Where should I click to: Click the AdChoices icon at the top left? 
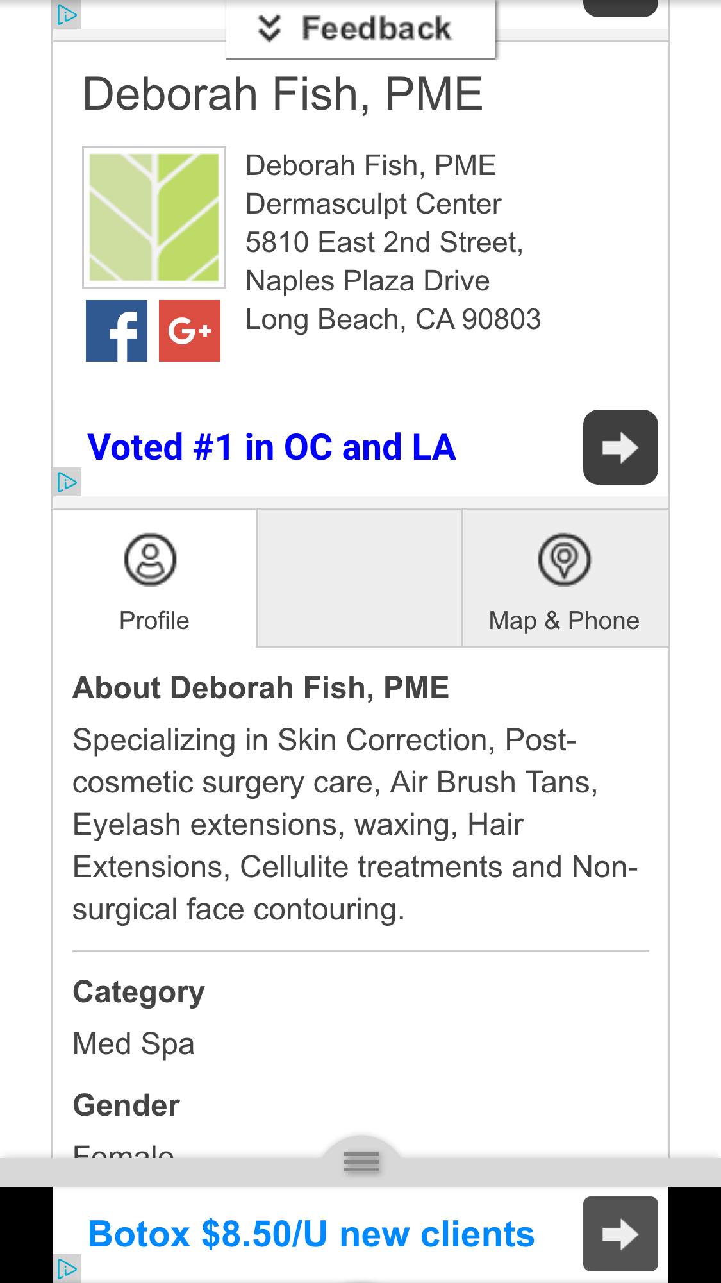coord(67,15)
